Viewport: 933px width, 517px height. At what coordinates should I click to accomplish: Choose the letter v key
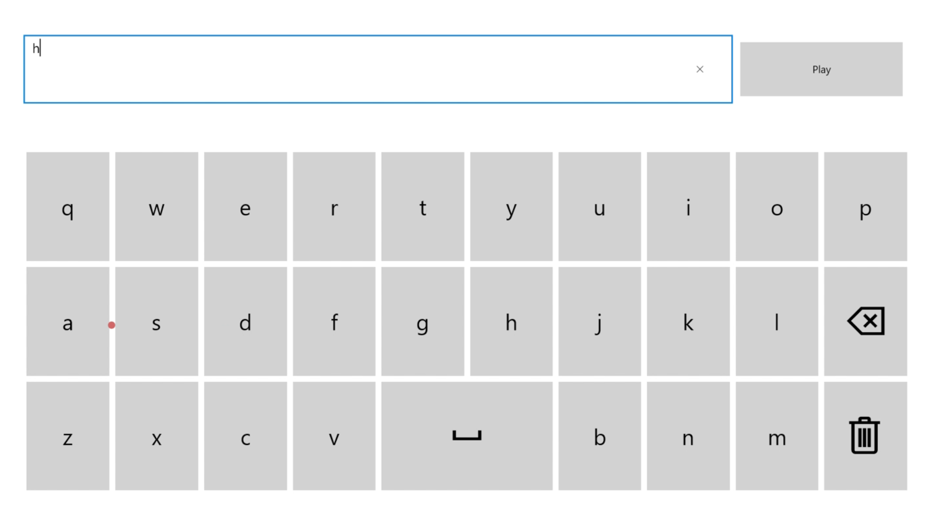[334, 436]
